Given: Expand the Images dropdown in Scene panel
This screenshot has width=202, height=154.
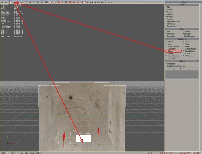Looking at the screenshot, I should 169,17.
